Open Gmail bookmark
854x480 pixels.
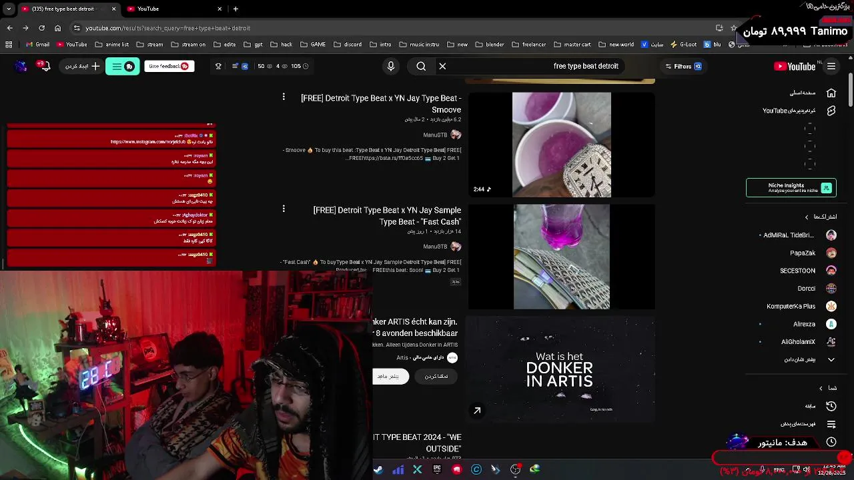coord(37,45)
